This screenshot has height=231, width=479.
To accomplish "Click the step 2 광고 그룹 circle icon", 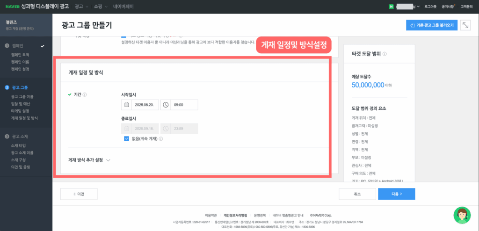I will click(x=7, y=88).
